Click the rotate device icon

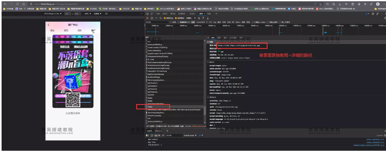(106, 14)
